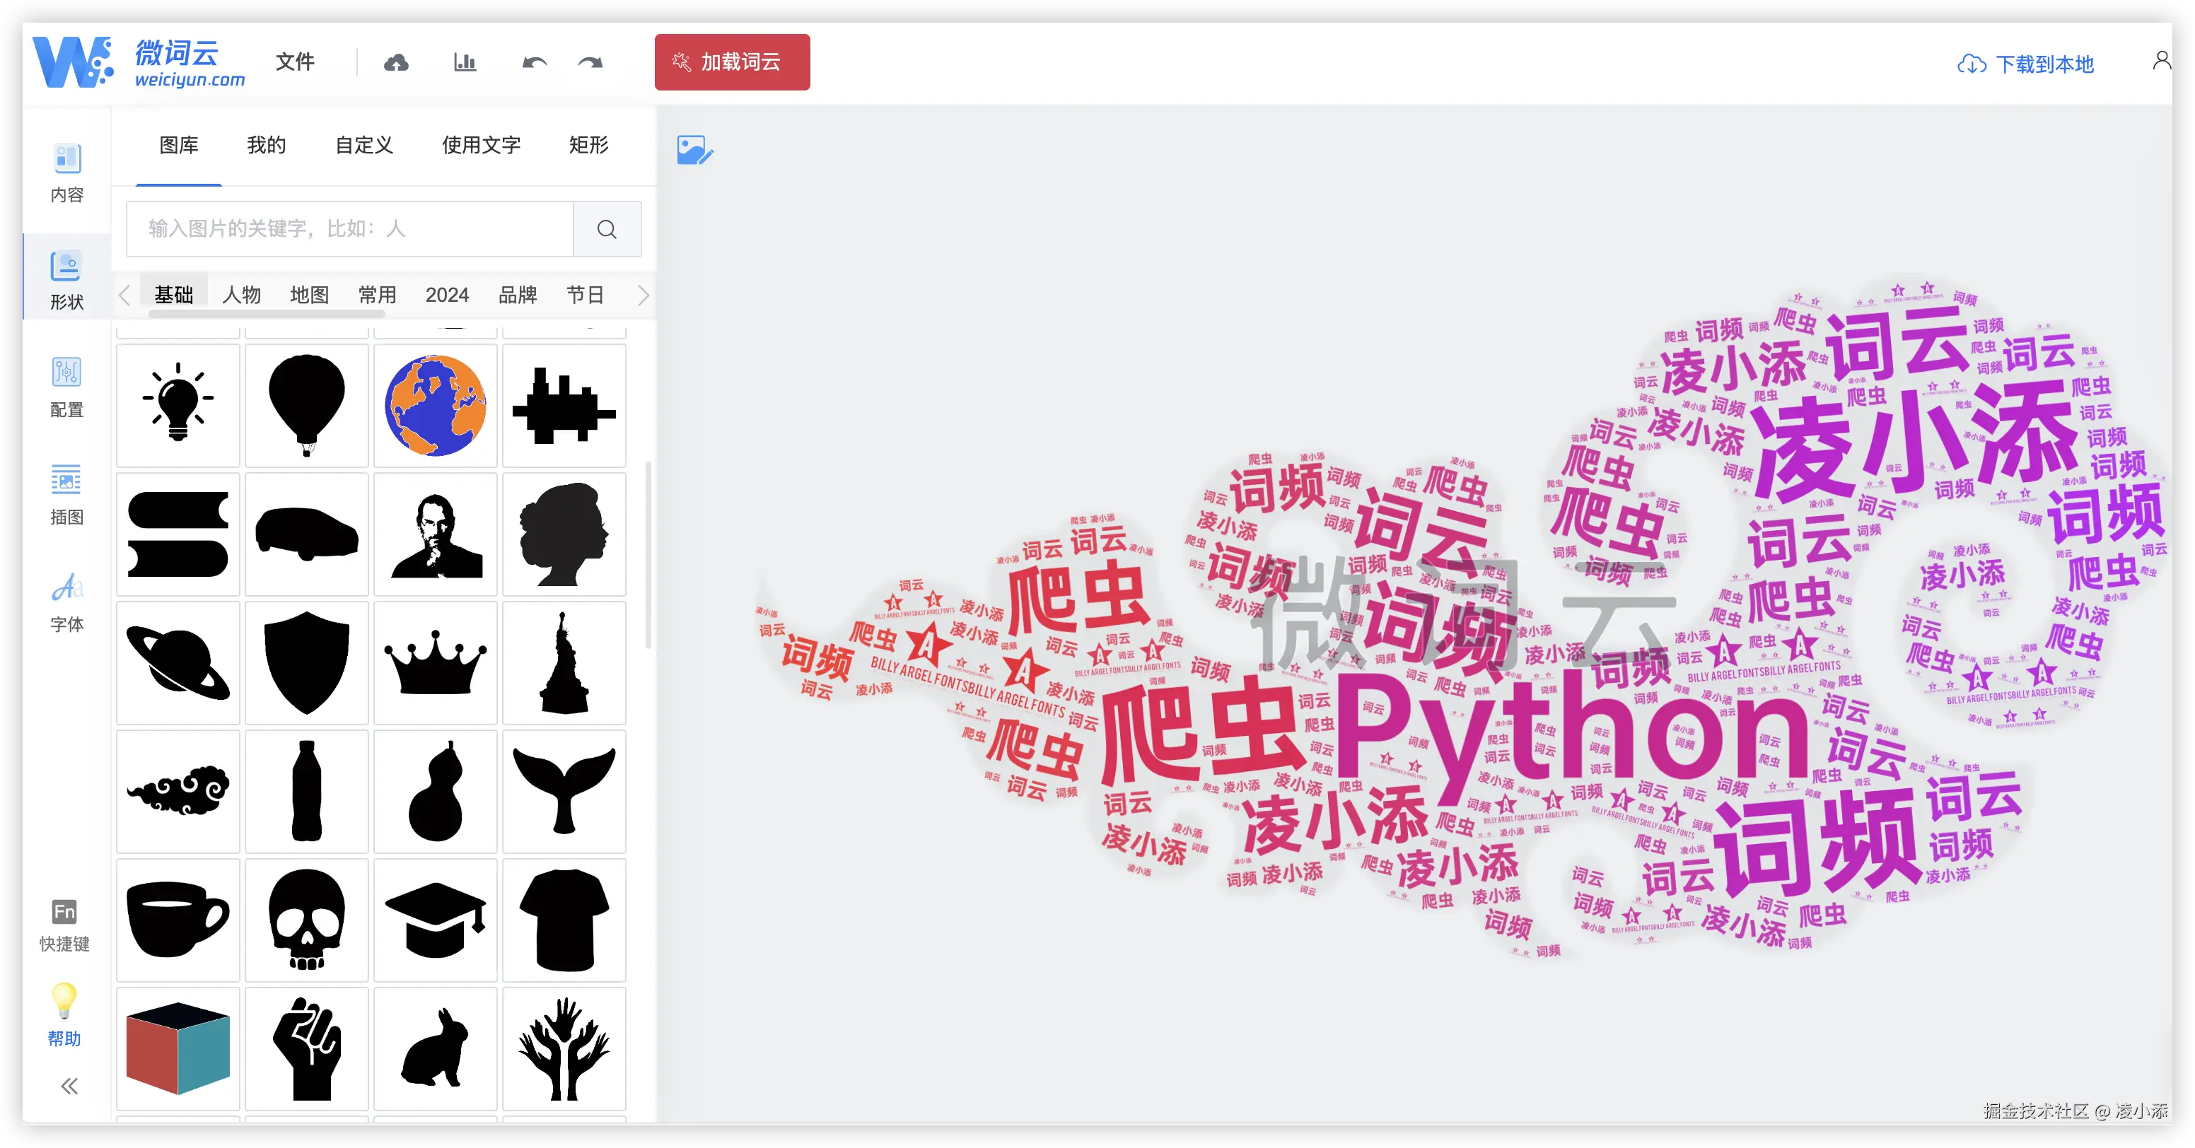Screen dimensions: 2195x1148
Task: Open the 插图 illustration sidebar panel
Action: pos(66,495)
